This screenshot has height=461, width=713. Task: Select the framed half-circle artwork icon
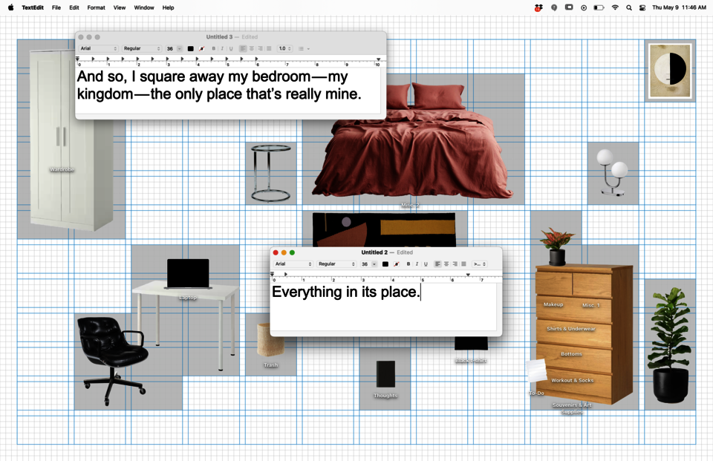(x=670, y=71)
